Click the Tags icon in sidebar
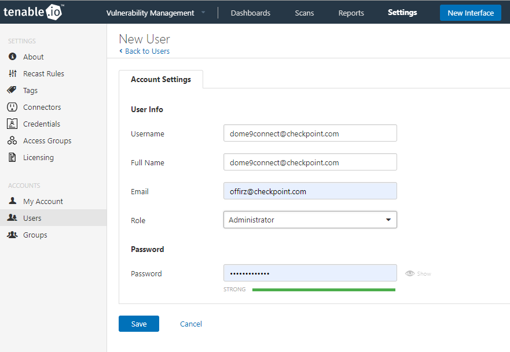Screen dimensions: 510x352 pyautogui.click(x=12, y=90)
